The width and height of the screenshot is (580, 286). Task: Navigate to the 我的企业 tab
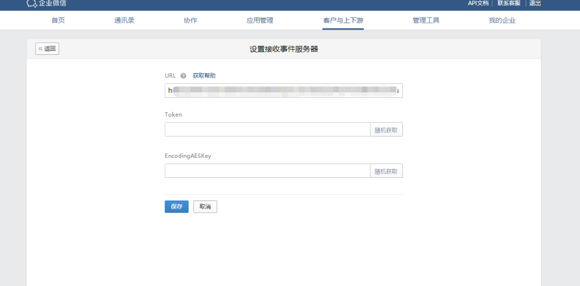[x=502, y=21]
